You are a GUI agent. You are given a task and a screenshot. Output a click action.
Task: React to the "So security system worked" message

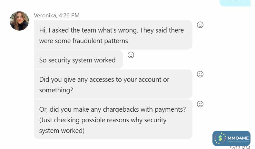131,55
